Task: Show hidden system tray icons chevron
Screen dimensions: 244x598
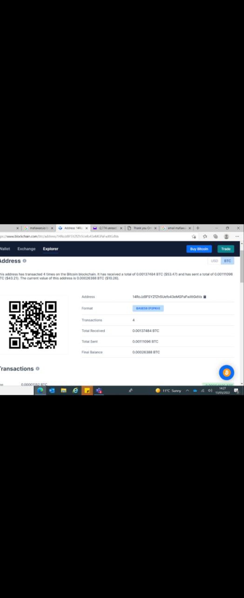Action: click(x=188, y=391)
